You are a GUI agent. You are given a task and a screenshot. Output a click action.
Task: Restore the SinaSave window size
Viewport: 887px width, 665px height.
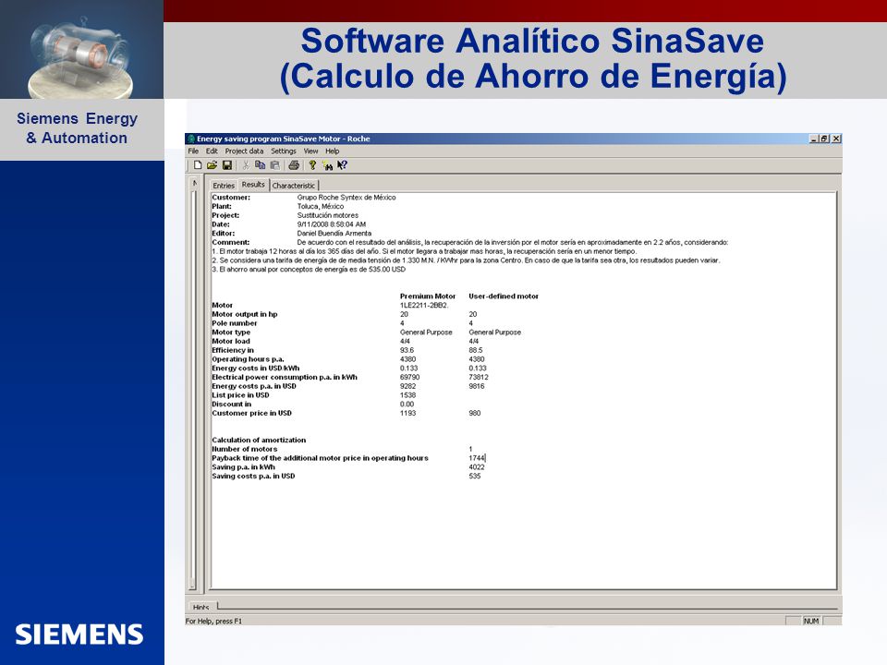tap(824, 139)
